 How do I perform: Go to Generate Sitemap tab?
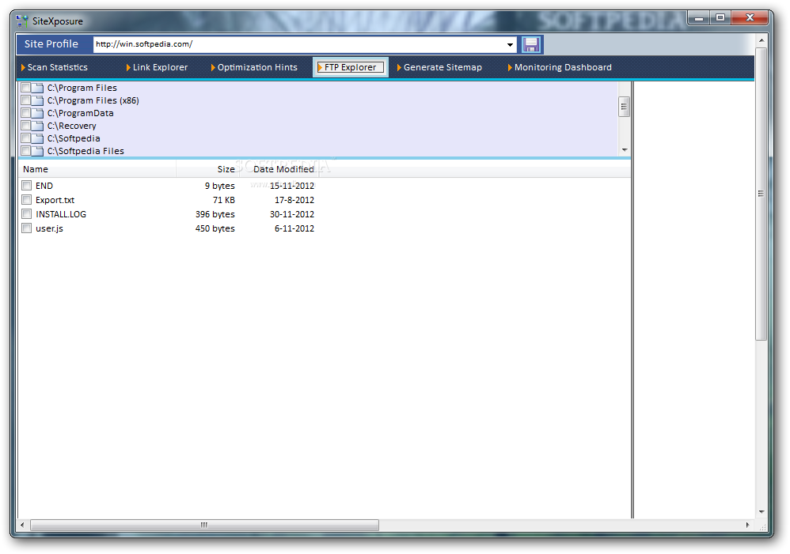tap(439, 67)
